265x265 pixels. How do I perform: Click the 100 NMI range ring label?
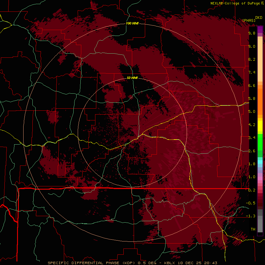(x=132, y=23)
